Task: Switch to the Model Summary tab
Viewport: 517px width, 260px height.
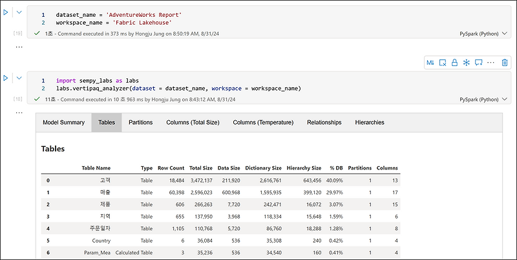Action: (x=63, y=122)
